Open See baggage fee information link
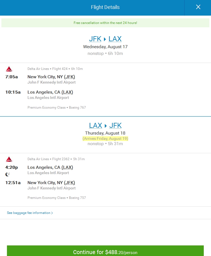 pos(29,213)
